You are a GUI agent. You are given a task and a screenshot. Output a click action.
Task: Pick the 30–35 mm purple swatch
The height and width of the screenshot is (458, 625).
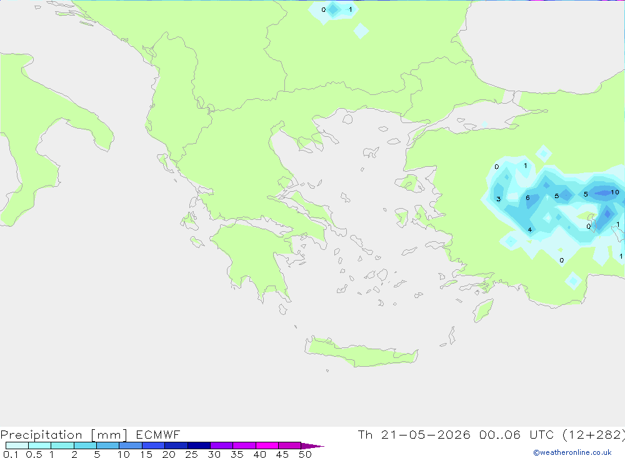pos(222,446)
